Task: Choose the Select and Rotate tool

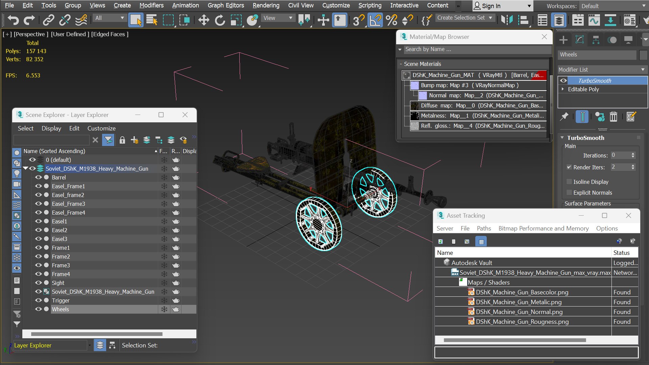Action: [x=220, y=20]
